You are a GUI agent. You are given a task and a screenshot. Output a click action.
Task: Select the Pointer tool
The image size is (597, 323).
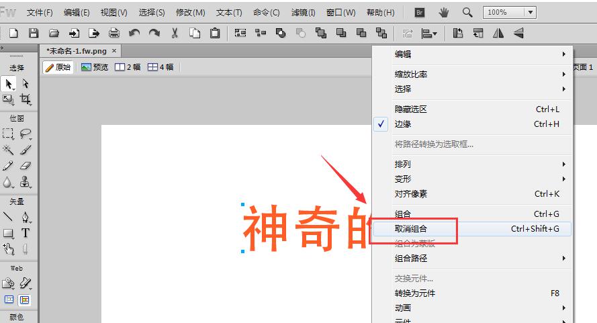8,83
